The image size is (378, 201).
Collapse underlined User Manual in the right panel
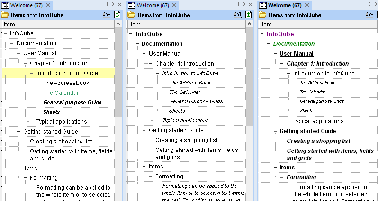(x=275, y=54)
